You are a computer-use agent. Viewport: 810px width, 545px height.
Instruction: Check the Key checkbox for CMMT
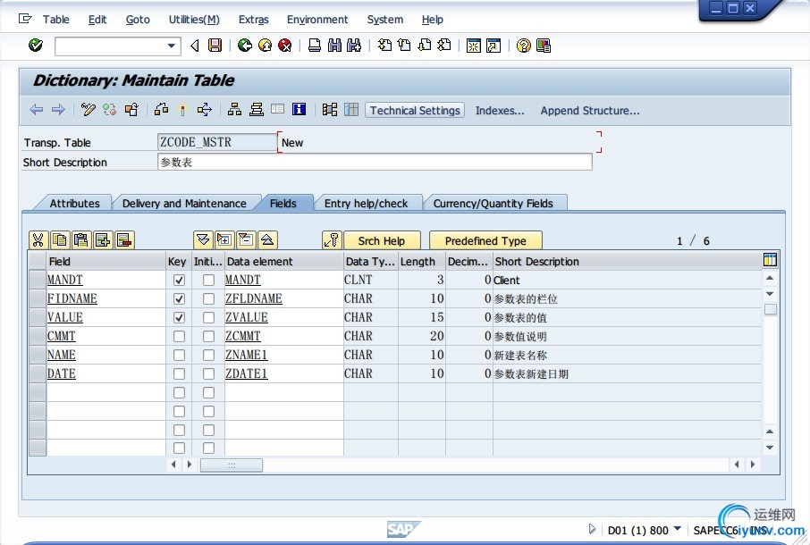tap(179, 337)
